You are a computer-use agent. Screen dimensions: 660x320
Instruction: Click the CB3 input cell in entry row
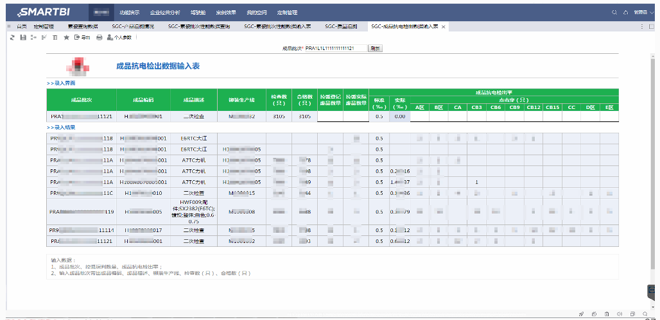pos(476,117)
